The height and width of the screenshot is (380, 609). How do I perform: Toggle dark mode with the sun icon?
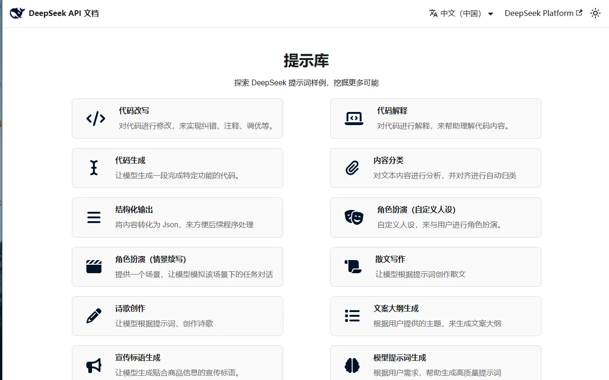(x=595, y=13)
